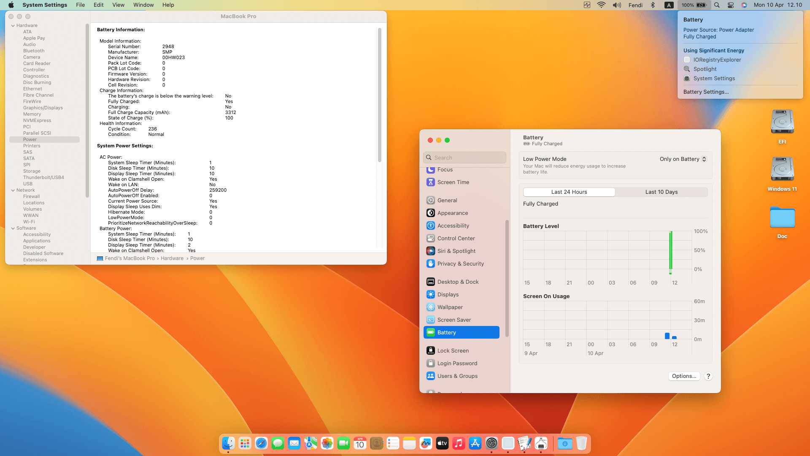This screenshot has width=810, height=456.
Task: Collapse the Software section in System Information
Action: click(13, 228)
